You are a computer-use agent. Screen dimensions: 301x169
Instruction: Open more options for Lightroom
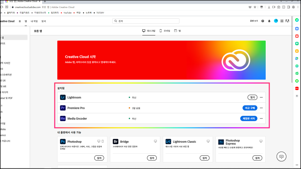[261, 97]
